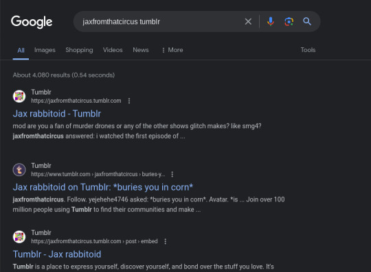Open three-dot menu beside the buries-y... URL
This screenshot has height=272, width=371.
[x=172, y=174]
